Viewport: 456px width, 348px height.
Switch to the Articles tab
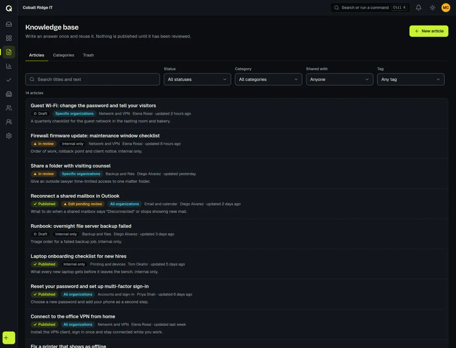tap(36, 55)
